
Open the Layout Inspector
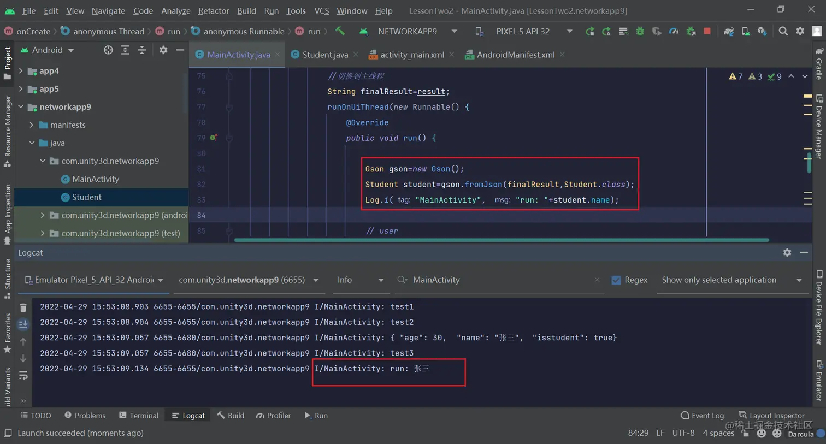pos(771,416)
